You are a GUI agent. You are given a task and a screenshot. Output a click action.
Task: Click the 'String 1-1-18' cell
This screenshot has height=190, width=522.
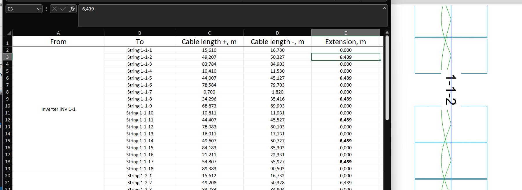pyautogui.click(x=140, y=169)
